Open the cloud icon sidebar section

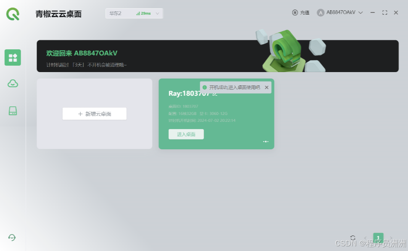tap(13, 83)
